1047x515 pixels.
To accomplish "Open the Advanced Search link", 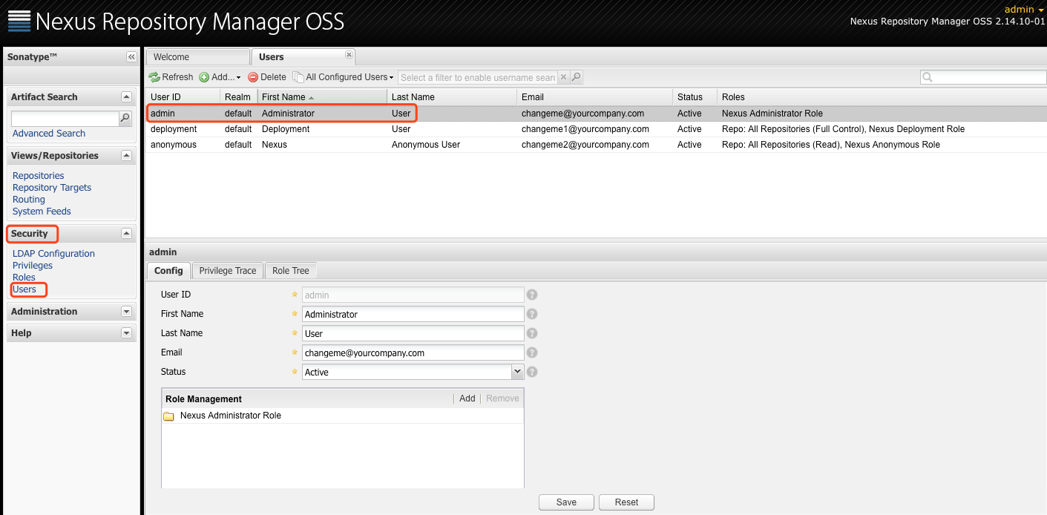I will 49,134.
